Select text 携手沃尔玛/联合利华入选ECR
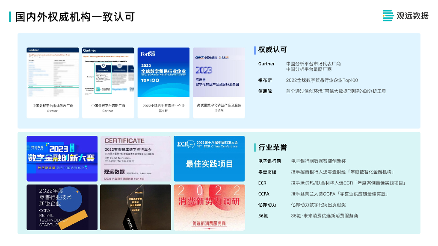This screenshot has height=246, width=438. click(322, 183)
